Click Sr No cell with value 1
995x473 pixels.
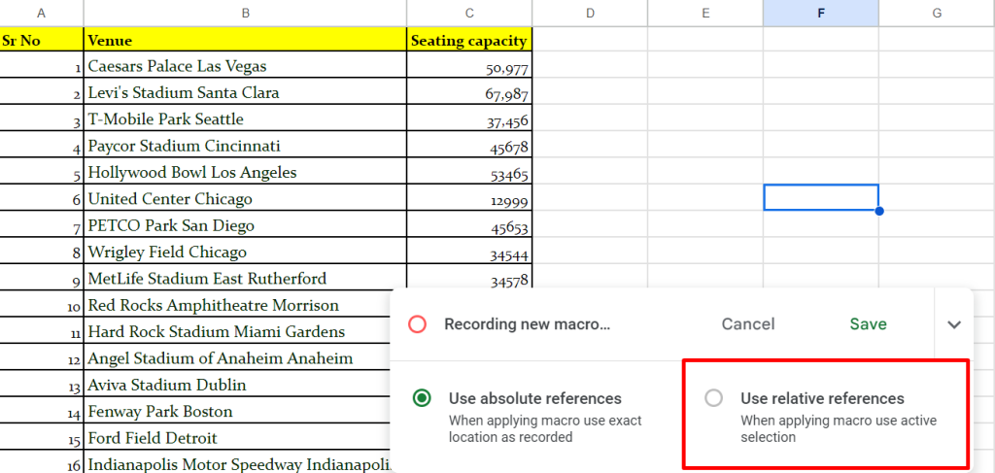(x=41, y=65)
